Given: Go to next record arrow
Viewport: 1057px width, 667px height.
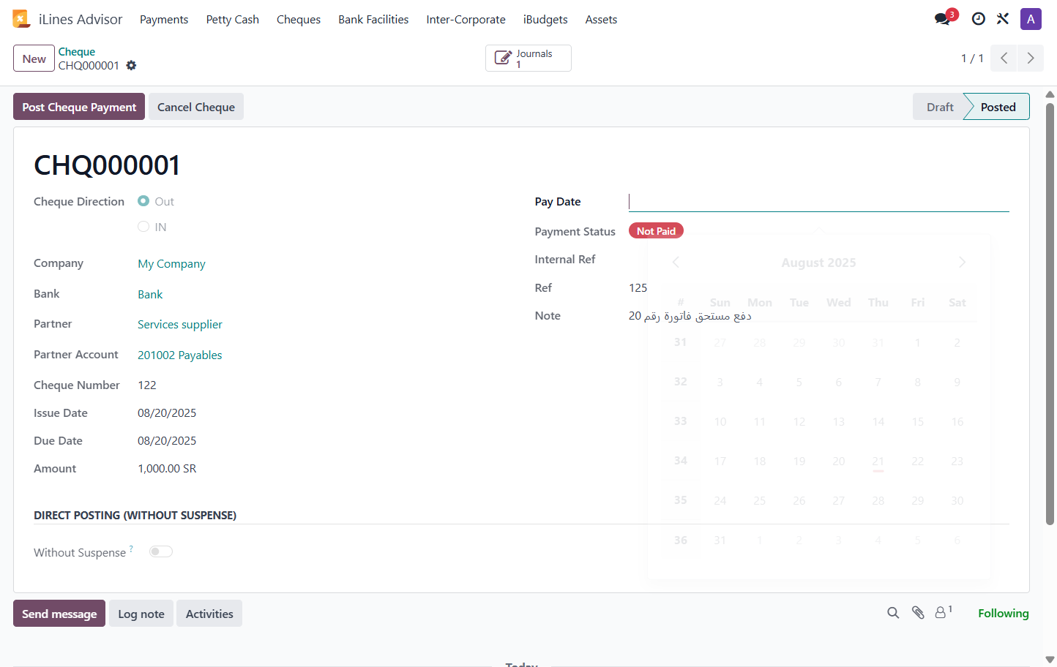Looking at the screenshot, I should point(1030,59).
